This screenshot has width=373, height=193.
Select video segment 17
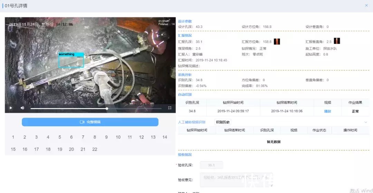(x=36, y=149)
